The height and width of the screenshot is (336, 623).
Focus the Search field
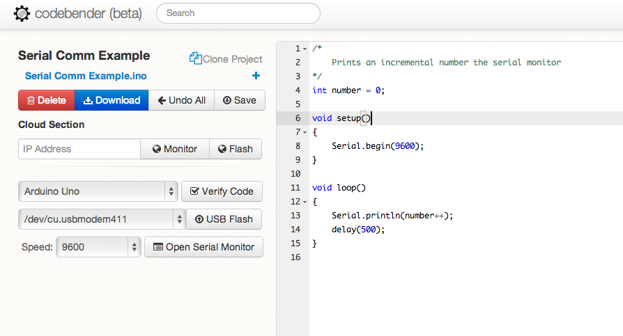click(x=238, y=13)
